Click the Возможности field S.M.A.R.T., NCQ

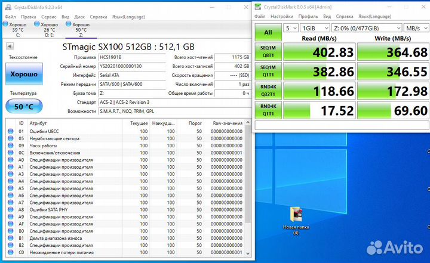click(174, 112)
